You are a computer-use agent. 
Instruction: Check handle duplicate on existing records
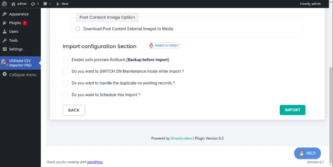pyautogui.click(x=66, y=83)
